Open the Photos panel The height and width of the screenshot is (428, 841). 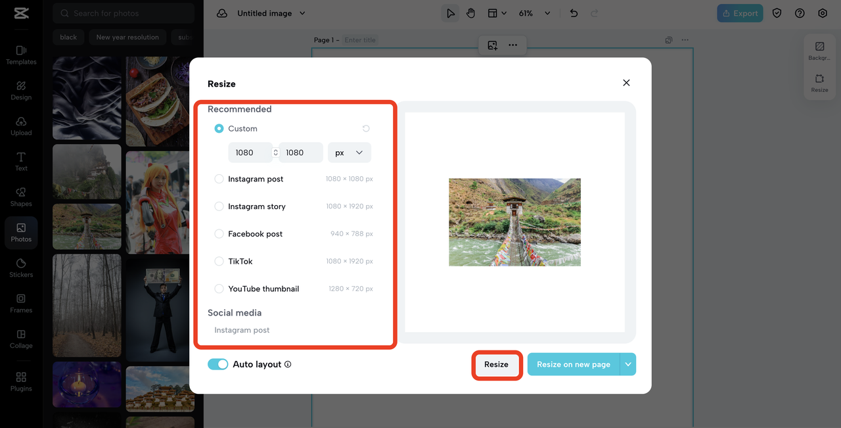coord(21,233)
